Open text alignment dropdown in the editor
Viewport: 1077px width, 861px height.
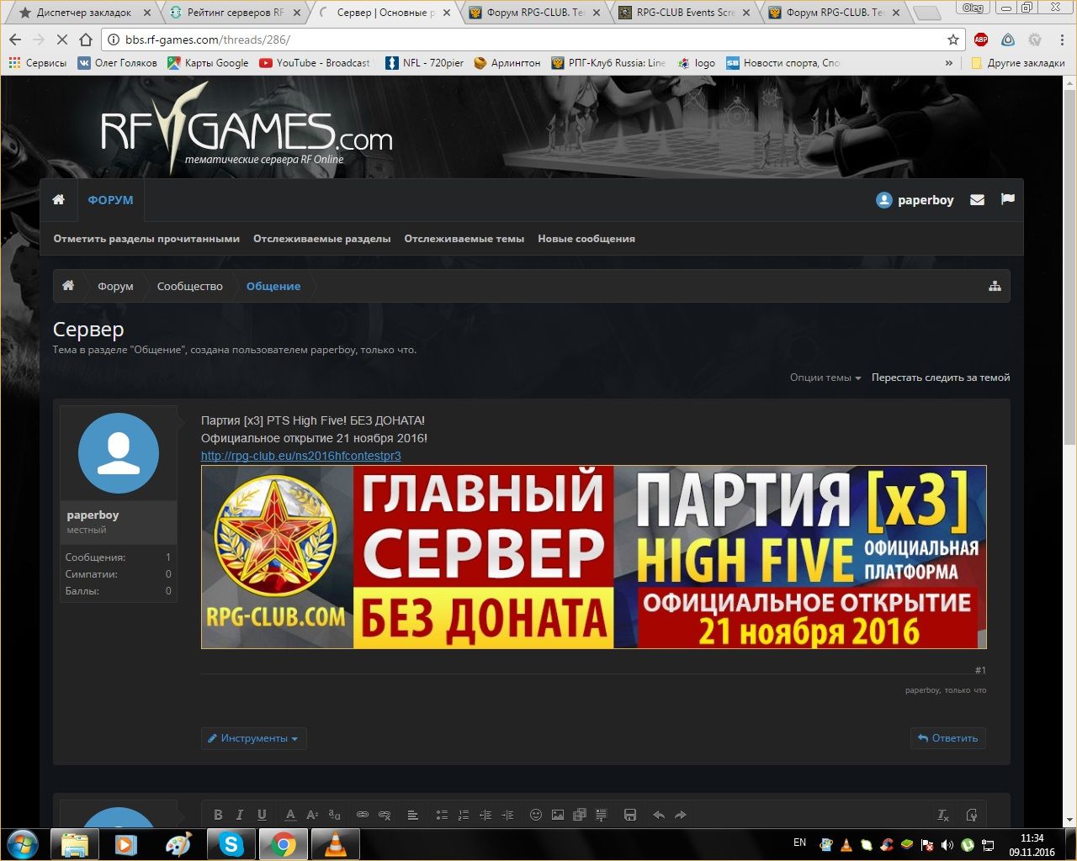413,815
